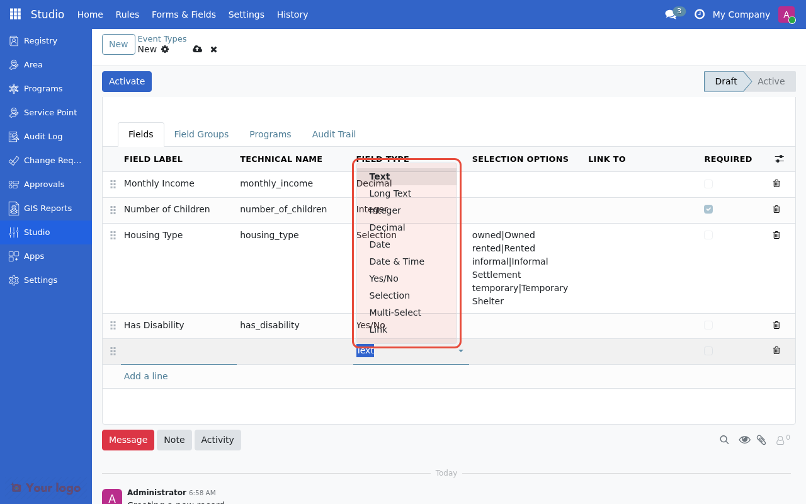Open the Rules menu

tap(127, 14)
